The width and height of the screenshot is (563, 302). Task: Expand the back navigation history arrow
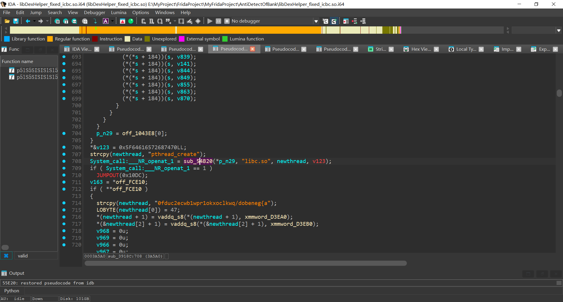click(x=34, y=21)
